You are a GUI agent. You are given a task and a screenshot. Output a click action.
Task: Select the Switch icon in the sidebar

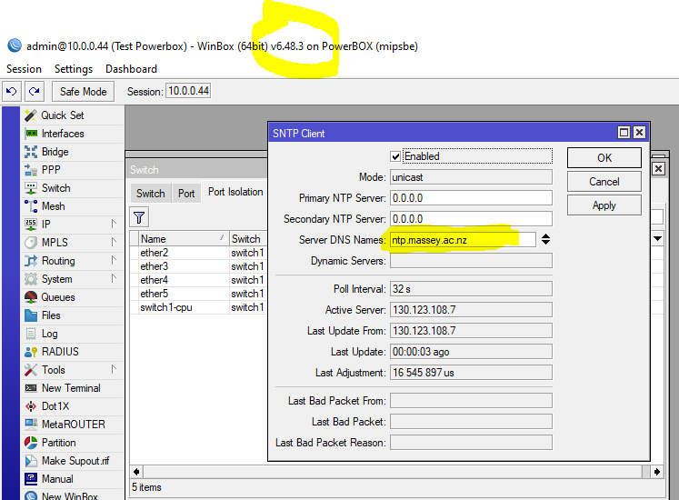pyautogui.click(x=31, y=188)
